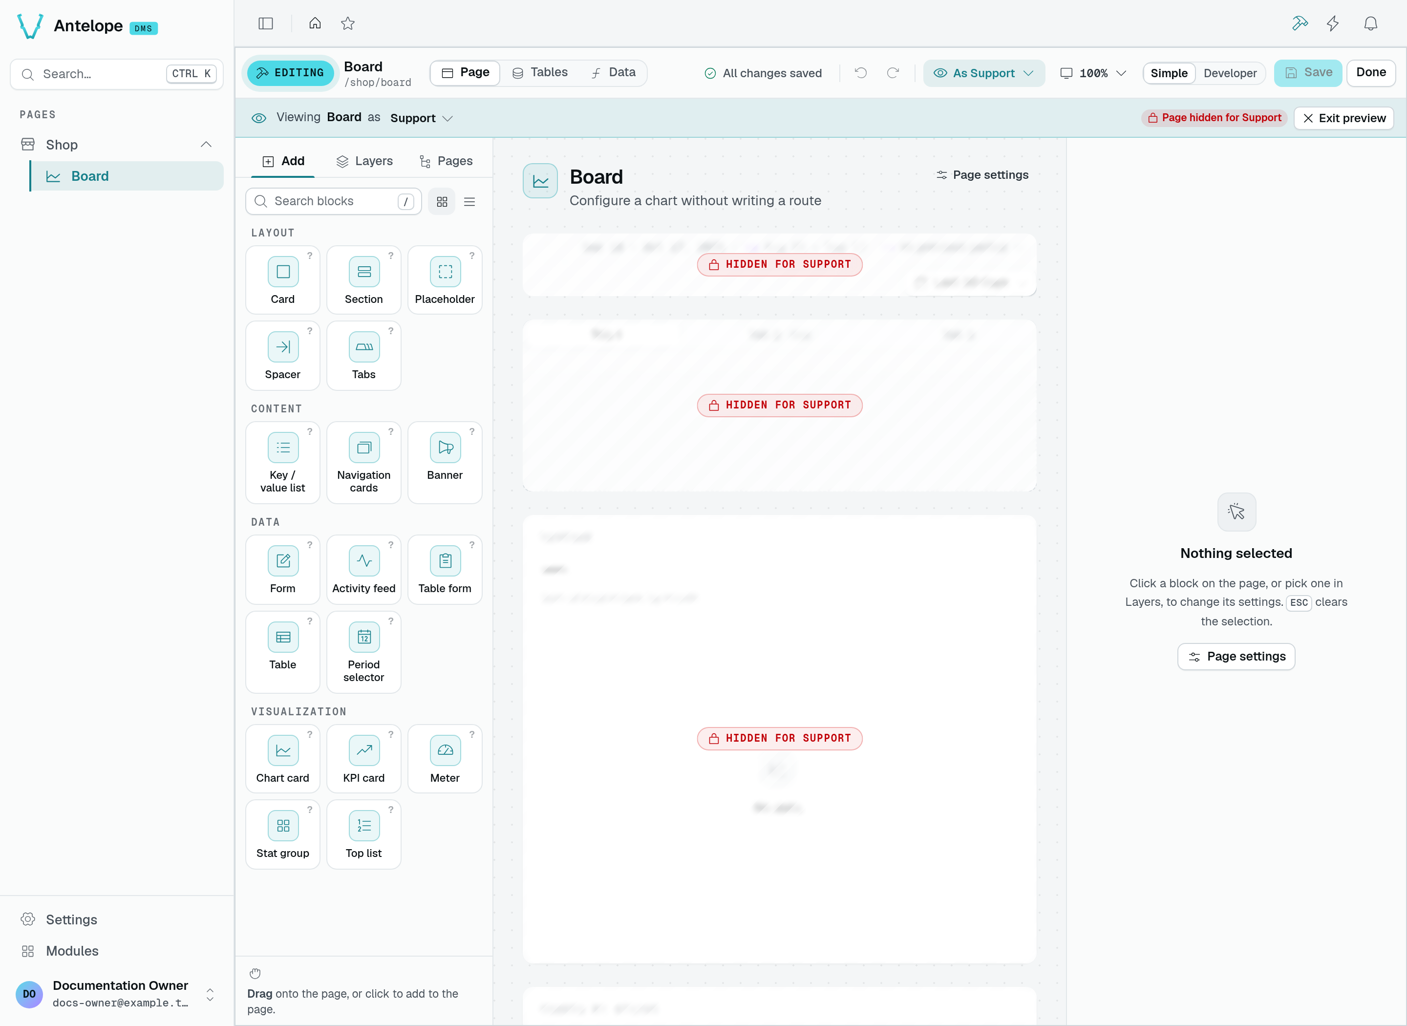The height and width of the screenshot is (1026, 1407).
Task: Collapse the Shop pages group
Action: [x=206, y=145]
